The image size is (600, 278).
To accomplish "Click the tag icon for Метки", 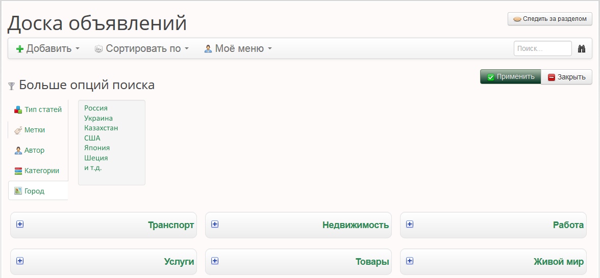I will 18,130.
